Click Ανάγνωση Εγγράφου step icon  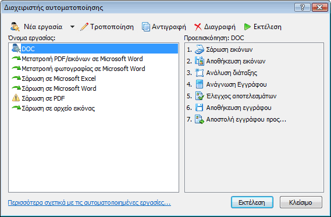tap(200, 84)
